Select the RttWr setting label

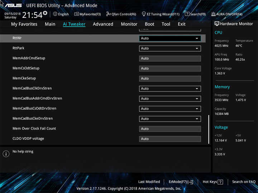[17, 38]
